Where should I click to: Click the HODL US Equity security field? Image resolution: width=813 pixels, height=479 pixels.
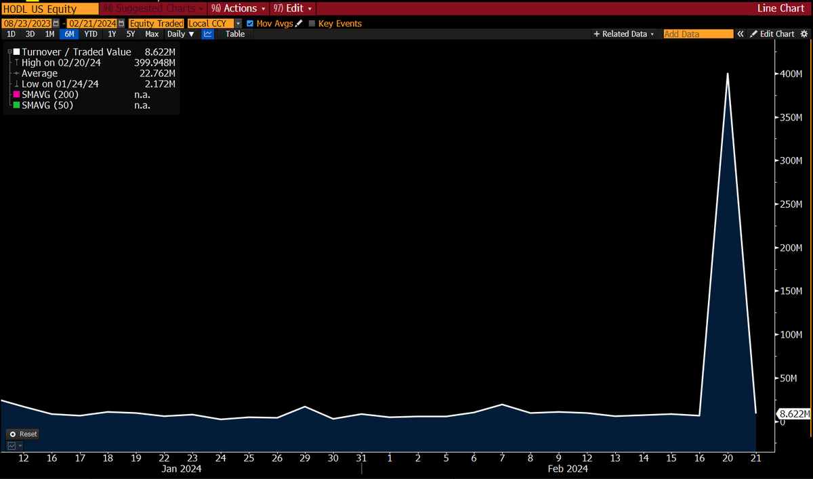point(49,9)
